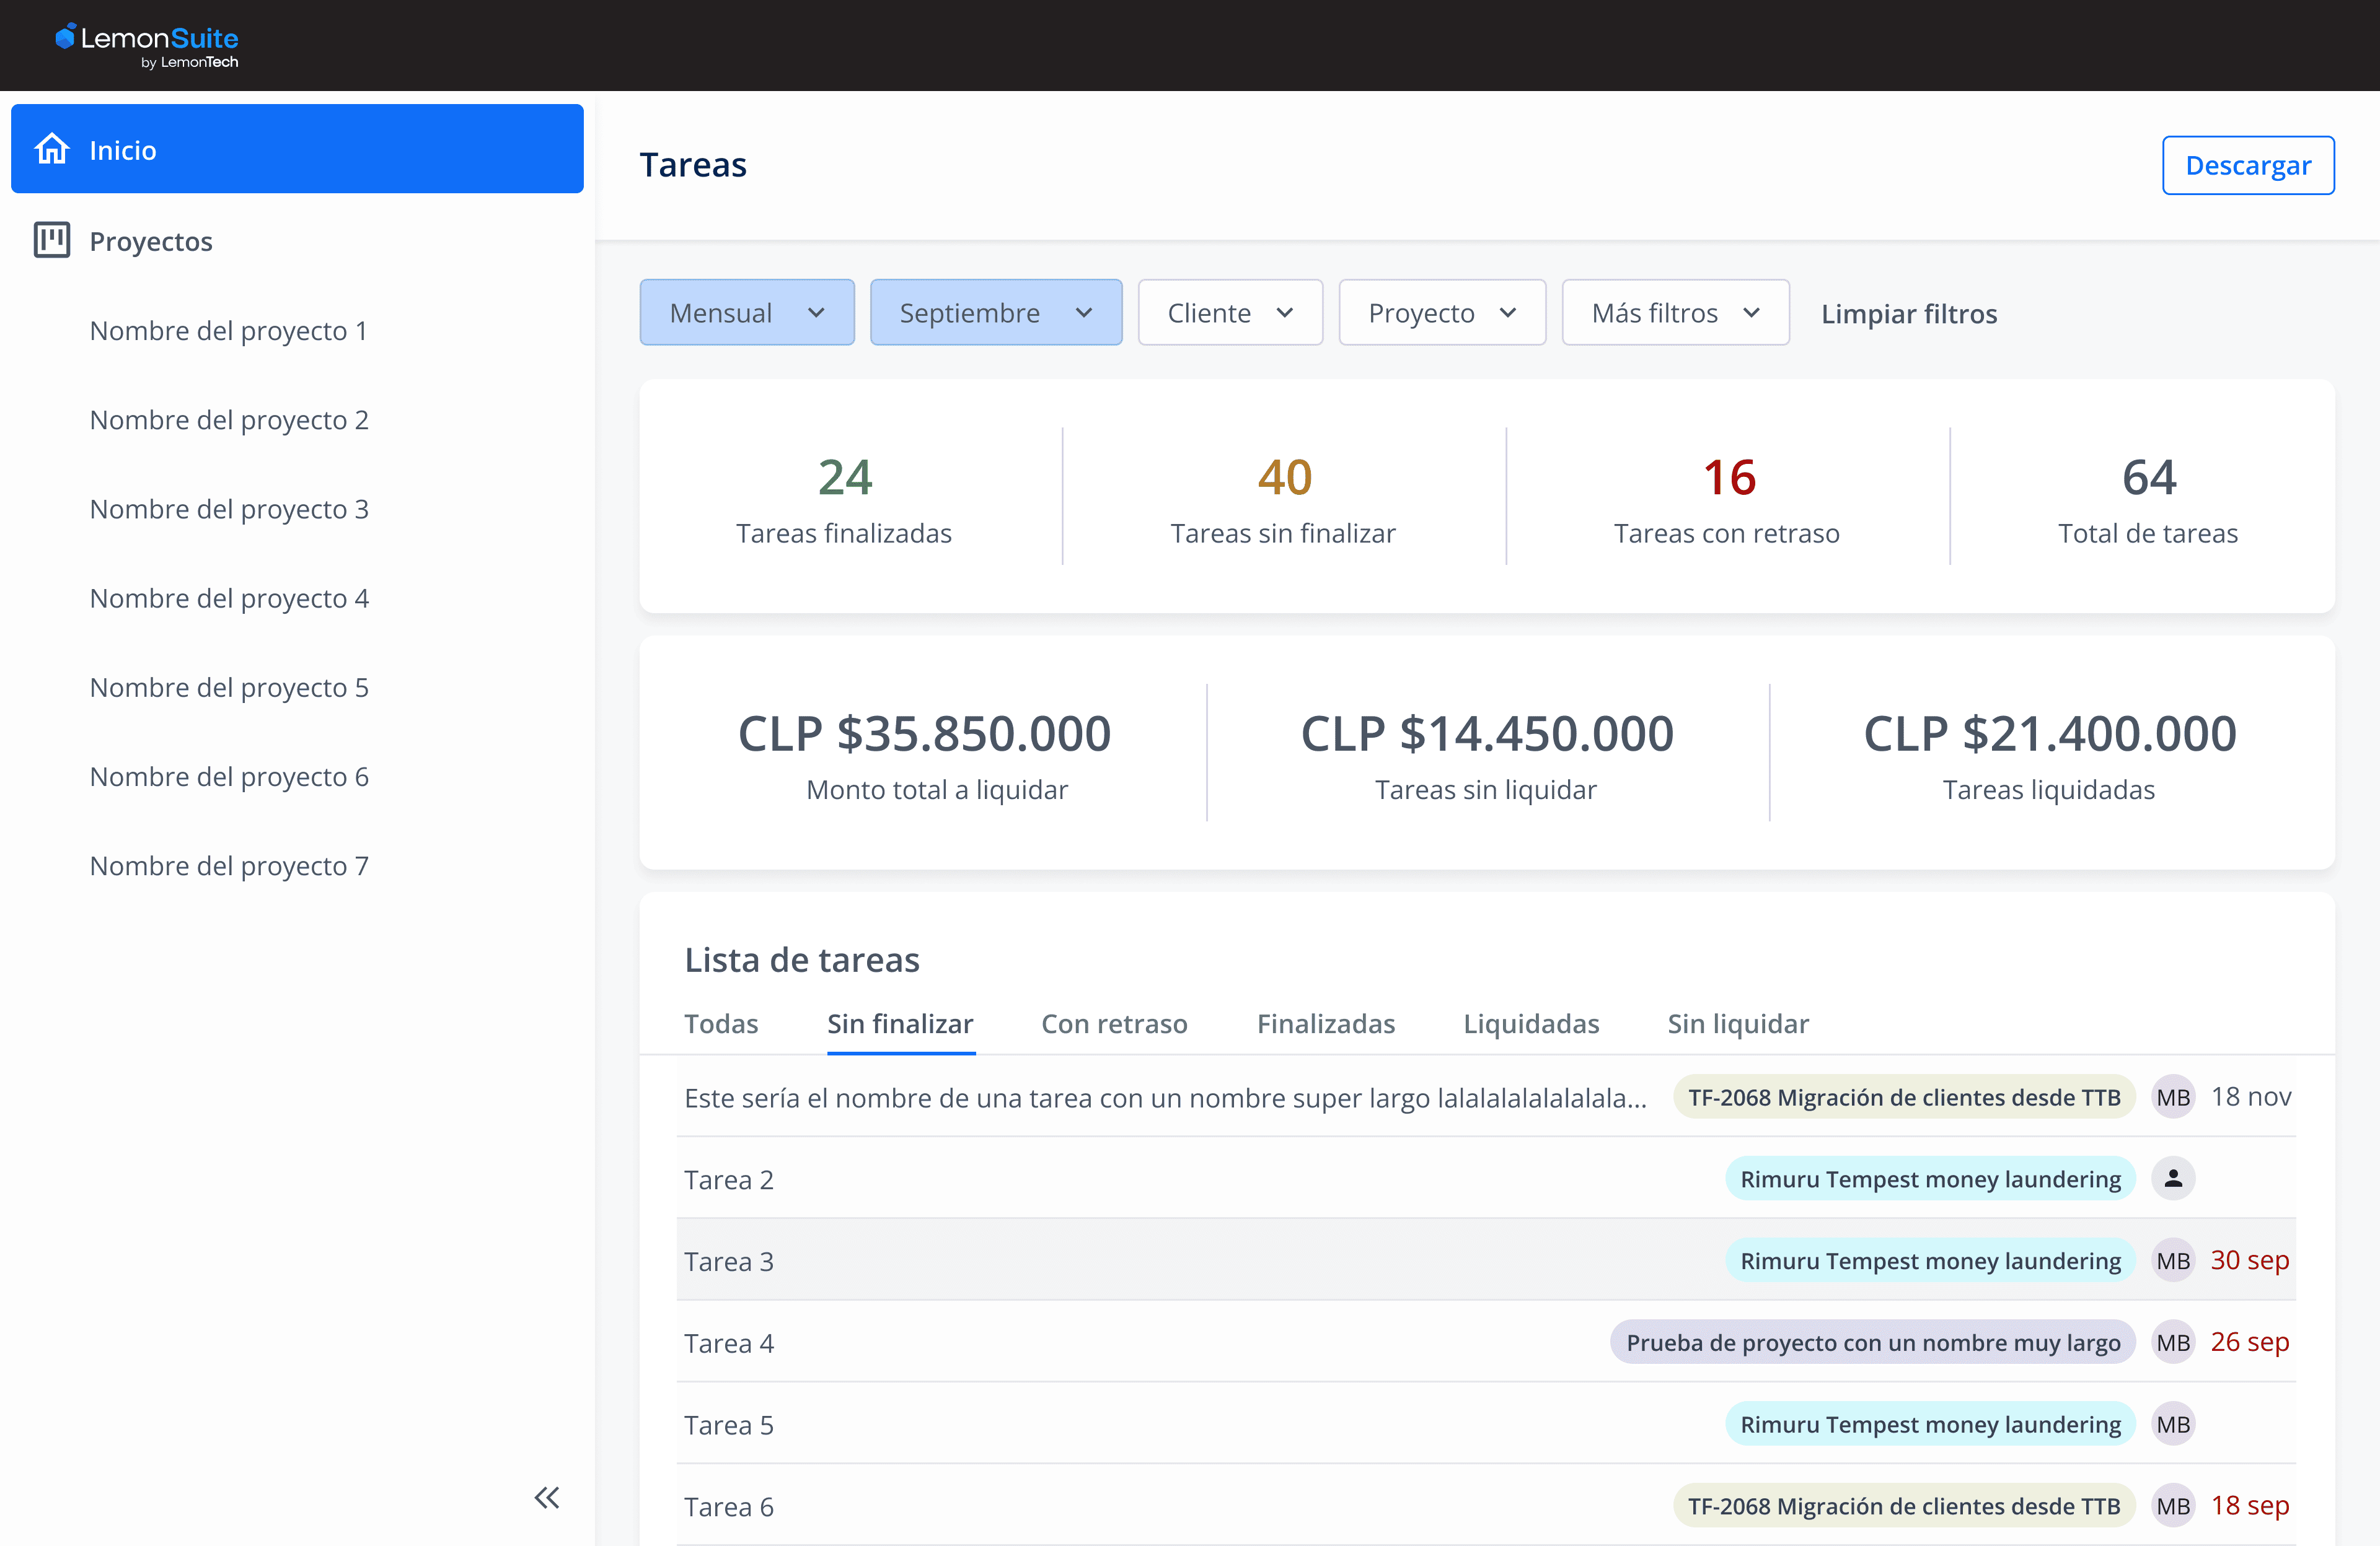This screenshot has height=1546, width=2380.
Task: Click MB avatar on Tarea 5 row
Action: coord(2173,1424)
